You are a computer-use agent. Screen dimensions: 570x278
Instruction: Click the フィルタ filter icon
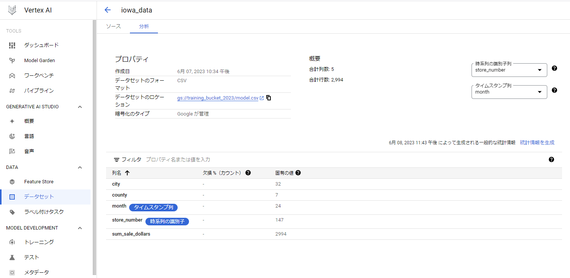click(x=117, y=160)
